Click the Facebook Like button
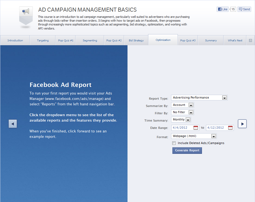This screenshot has width=255, height=202. (x=223, y=9)
